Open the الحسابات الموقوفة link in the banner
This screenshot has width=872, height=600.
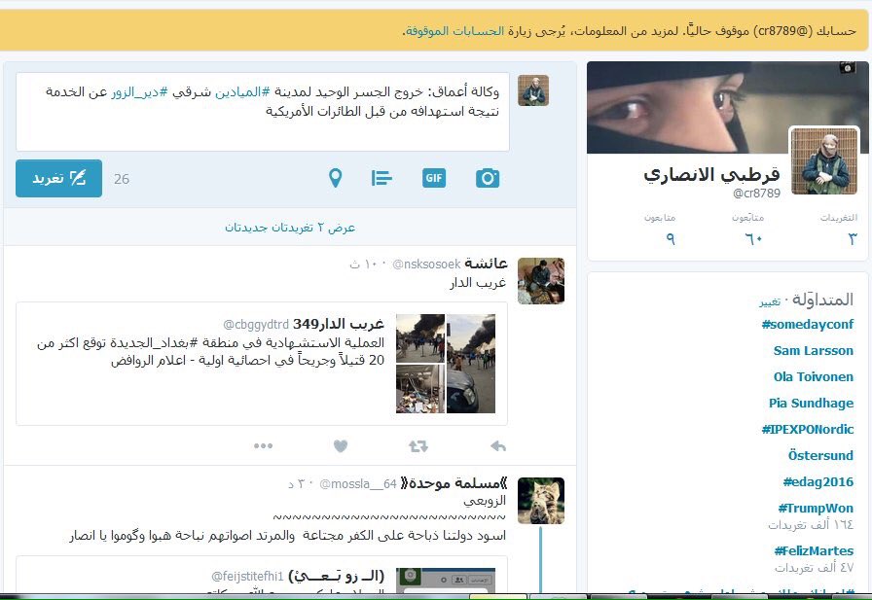pos(454,31)
